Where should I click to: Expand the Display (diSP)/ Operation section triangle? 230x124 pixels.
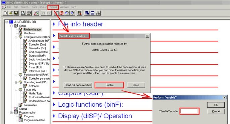click(x=54, y=116)
